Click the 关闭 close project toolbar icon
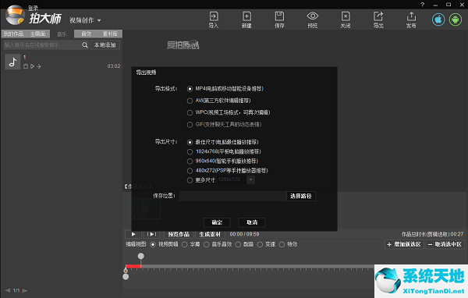Viewport: 468px width, 298px height. tap(346, 20)
